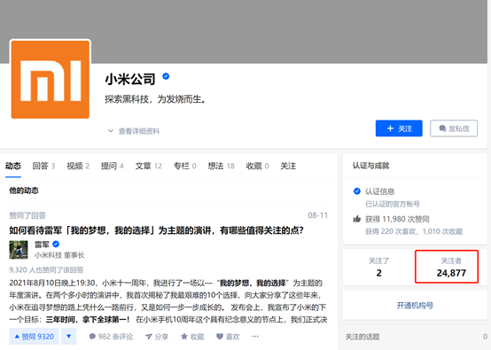Image resolution: width=491 pixels, height=350 pixels.
Task: Open the 视频 tab
Action: pyautogui.click(x=78, y=166)
